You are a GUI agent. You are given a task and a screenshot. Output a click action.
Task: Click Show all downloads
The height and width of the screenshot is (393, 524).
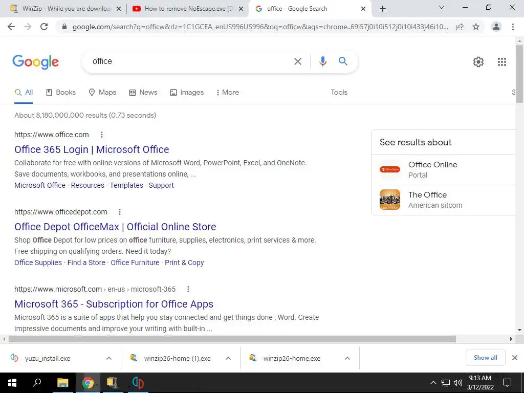[x=485, y=358]
